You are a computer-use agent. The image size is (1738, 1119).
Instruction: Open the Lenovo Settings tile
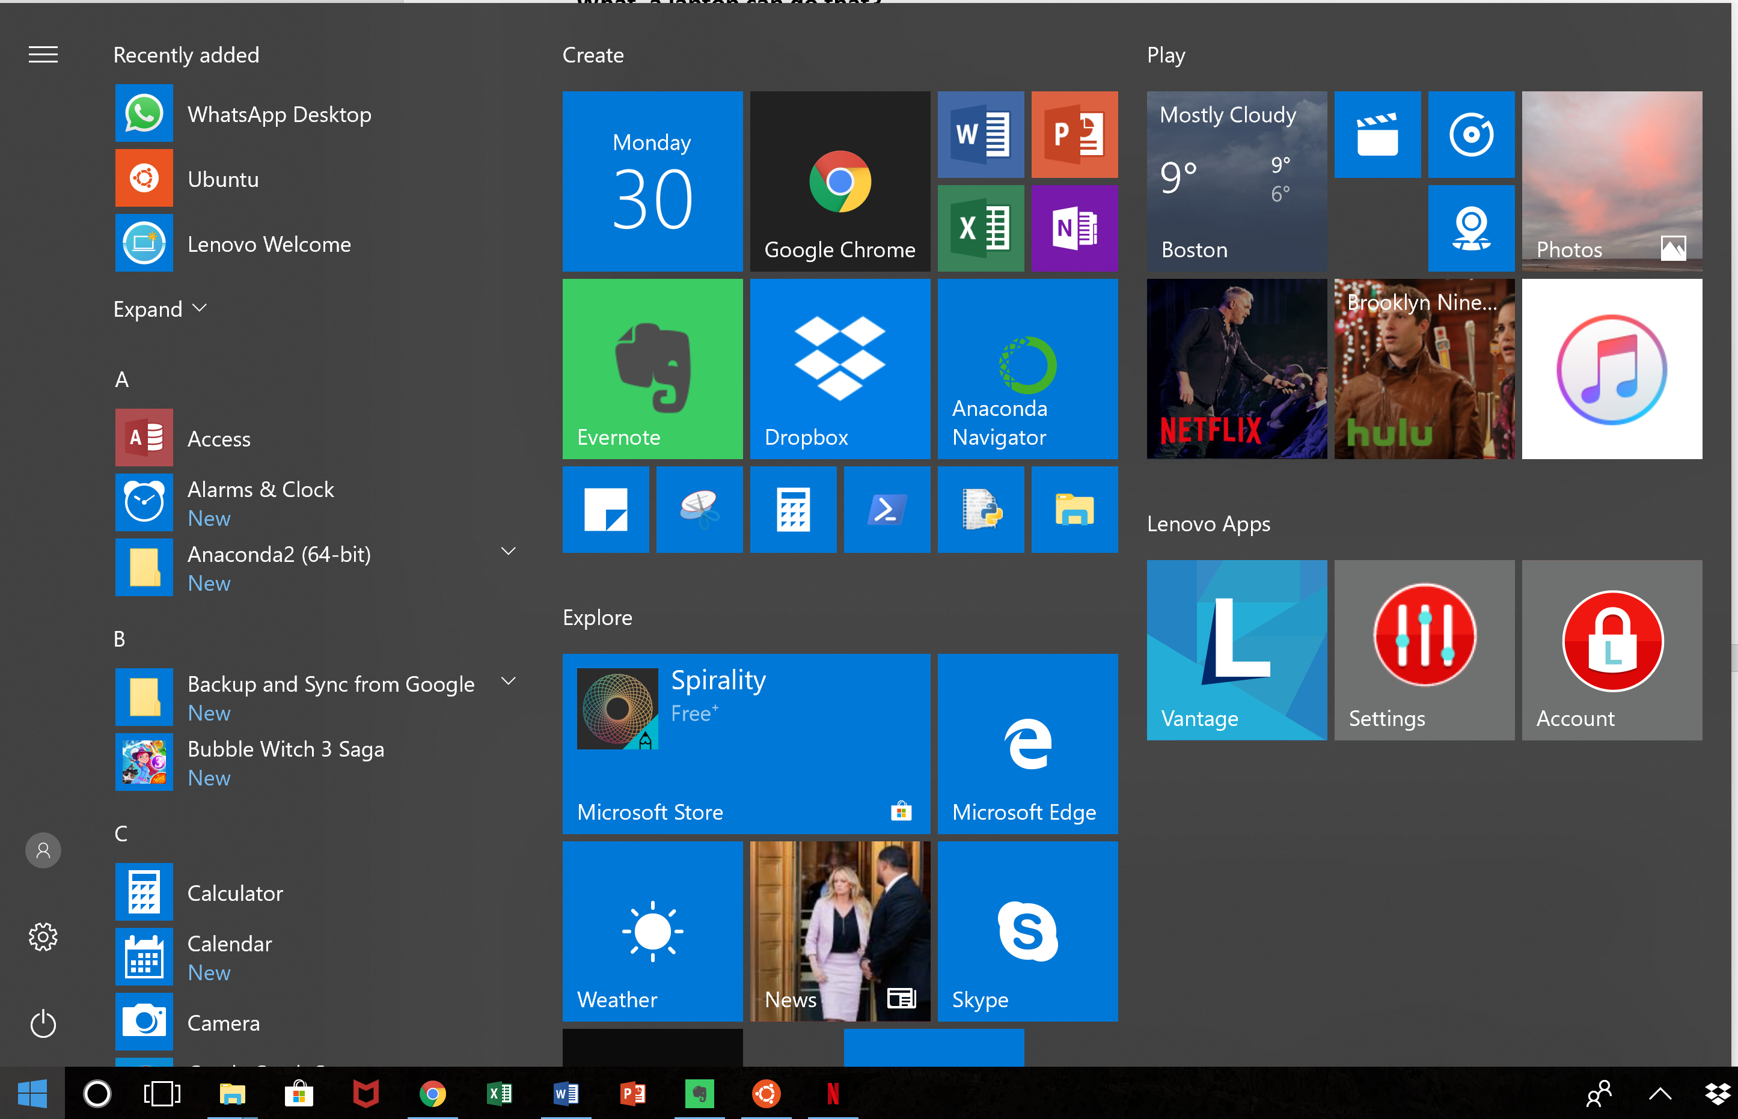[1424, 650]
